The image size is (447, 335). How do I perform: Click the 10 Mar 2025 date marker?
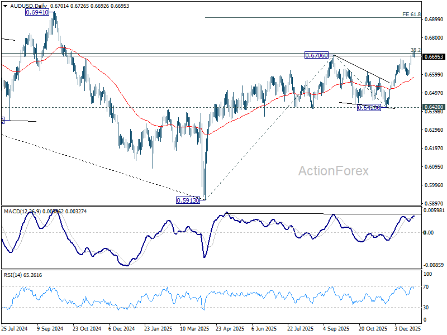194,328
